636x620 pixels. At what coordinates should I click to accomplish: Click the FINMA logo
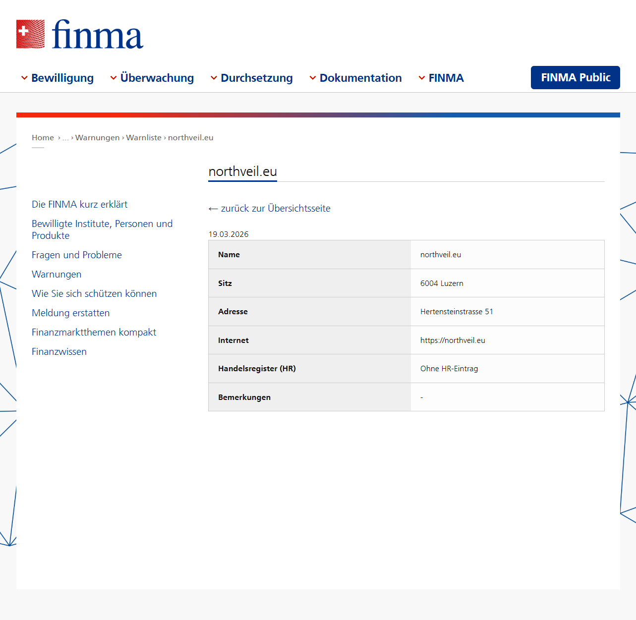(80, 34)
